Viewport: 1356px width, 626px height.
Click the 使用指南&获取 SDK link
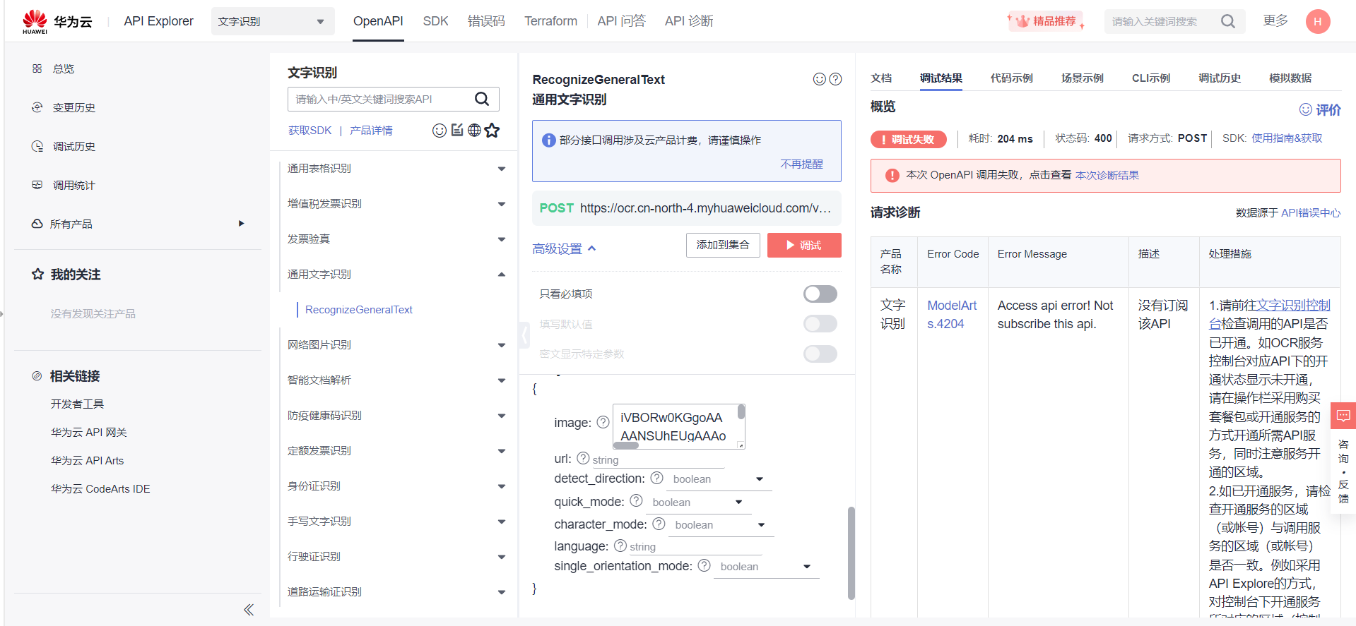(1287, 138)
